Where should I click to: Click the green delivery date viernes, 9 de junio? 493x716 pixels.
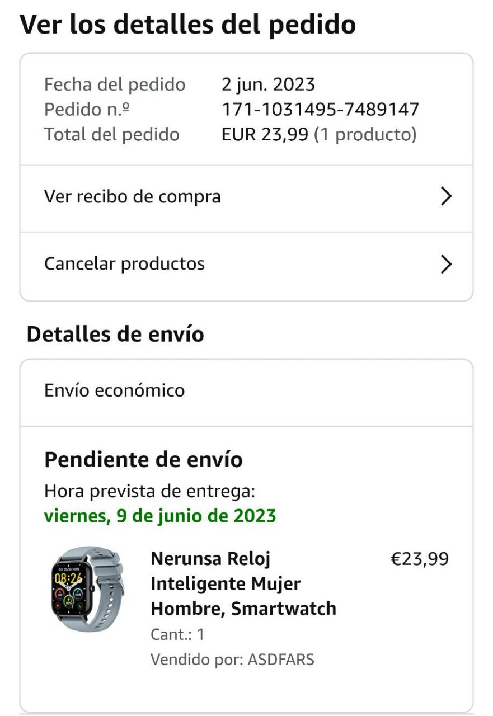pyautogui.click(x=160, y=515)
